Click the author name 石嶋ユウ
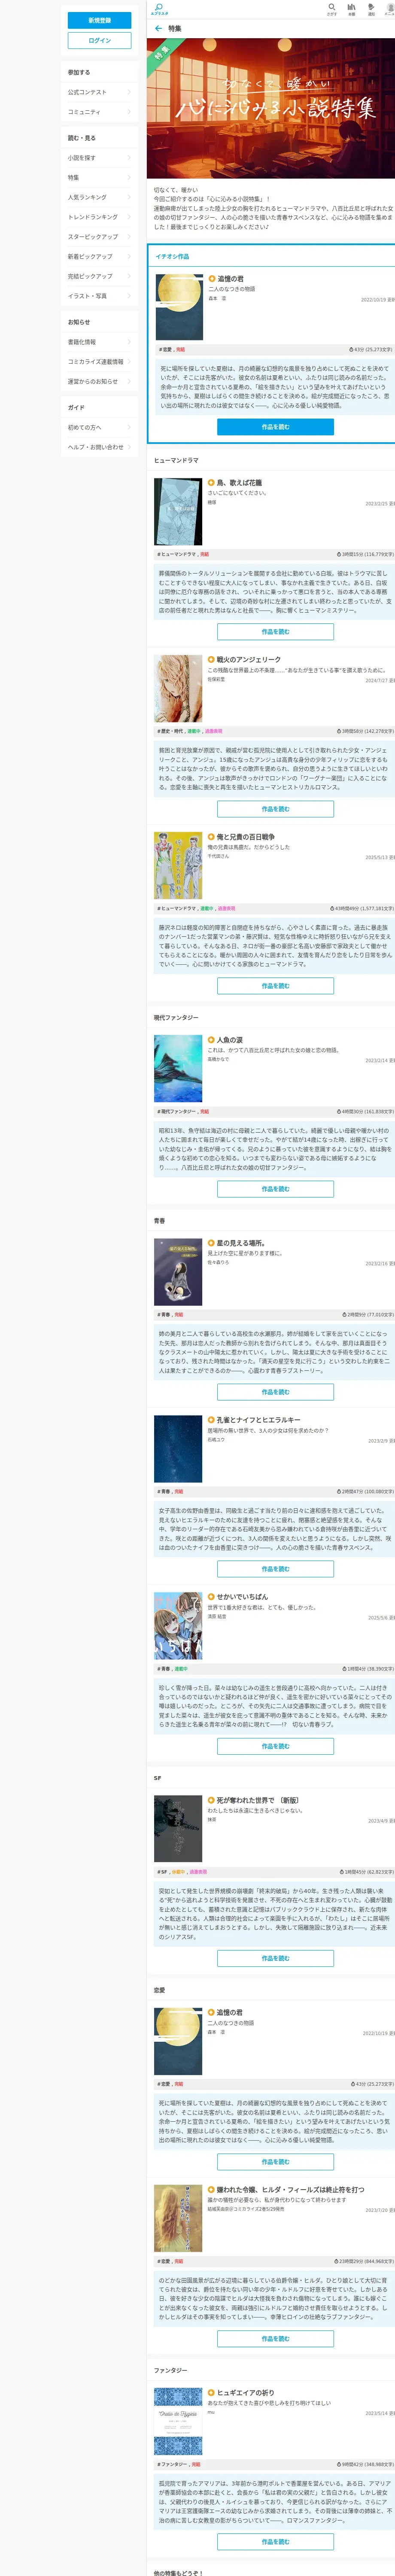The width and height of the screenshot is (395, 2576). coord(216,1439)
